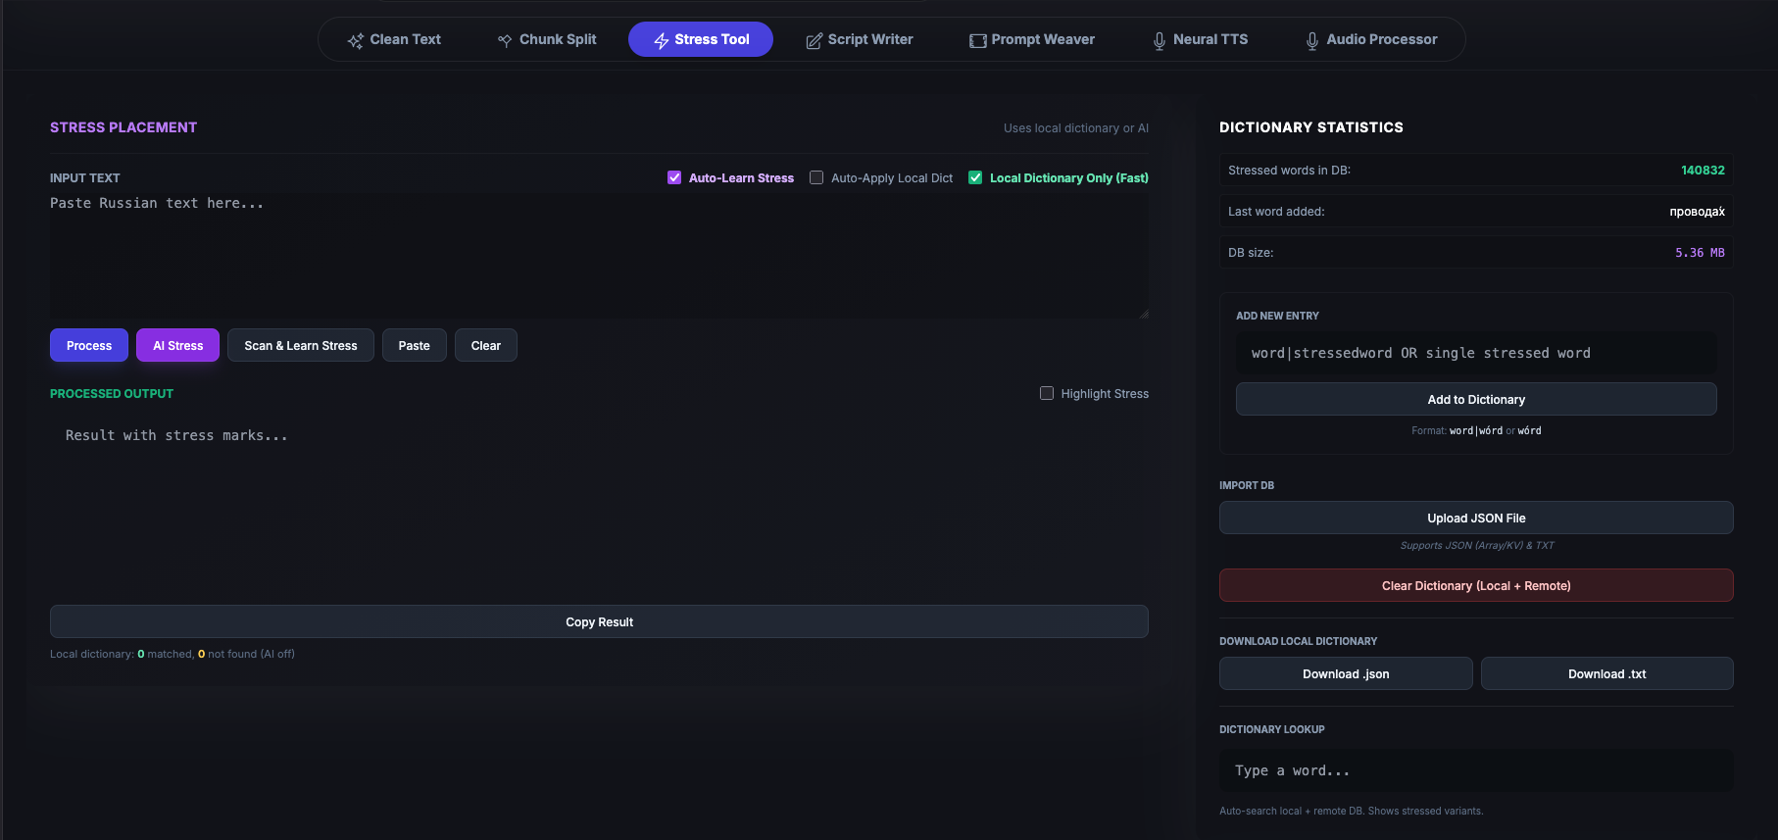Click the Paste button
The width and height of the screenshot is (1778, 840).
[415, 345]
